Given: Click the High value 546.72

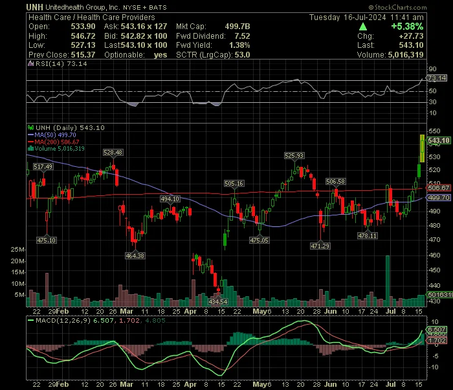Looking at the screenshot, I should coord(83,36).
